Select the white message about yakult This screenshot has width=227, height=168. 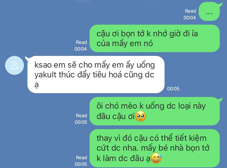[x=96, y=75]
